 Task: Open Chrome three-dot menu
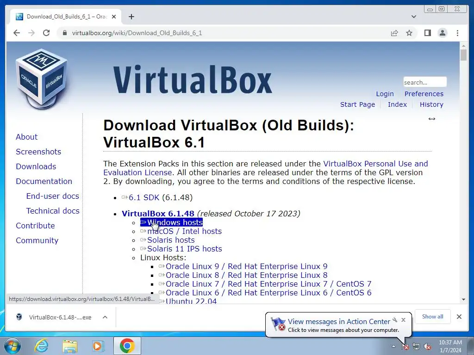(457, 33)
